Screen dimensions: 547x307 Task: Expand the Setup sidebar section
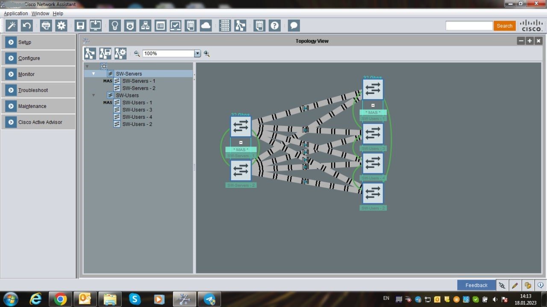pos(38,42)
